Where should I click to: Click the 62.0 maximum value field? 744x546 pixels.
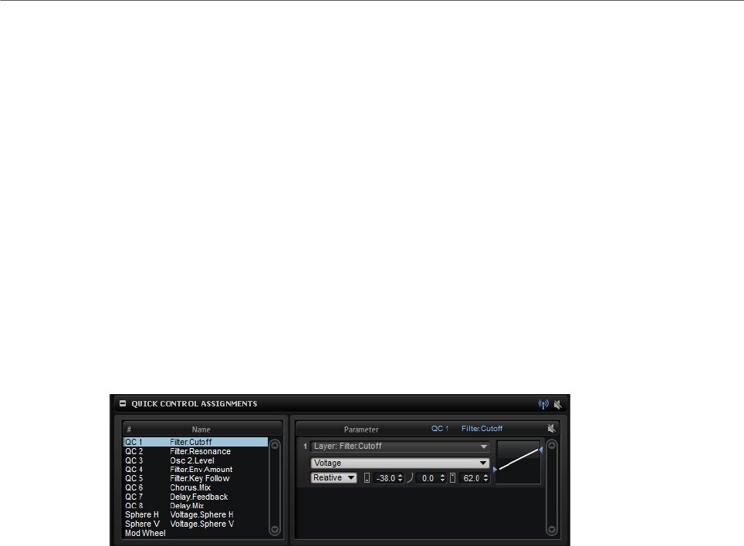tap(471, 478)
